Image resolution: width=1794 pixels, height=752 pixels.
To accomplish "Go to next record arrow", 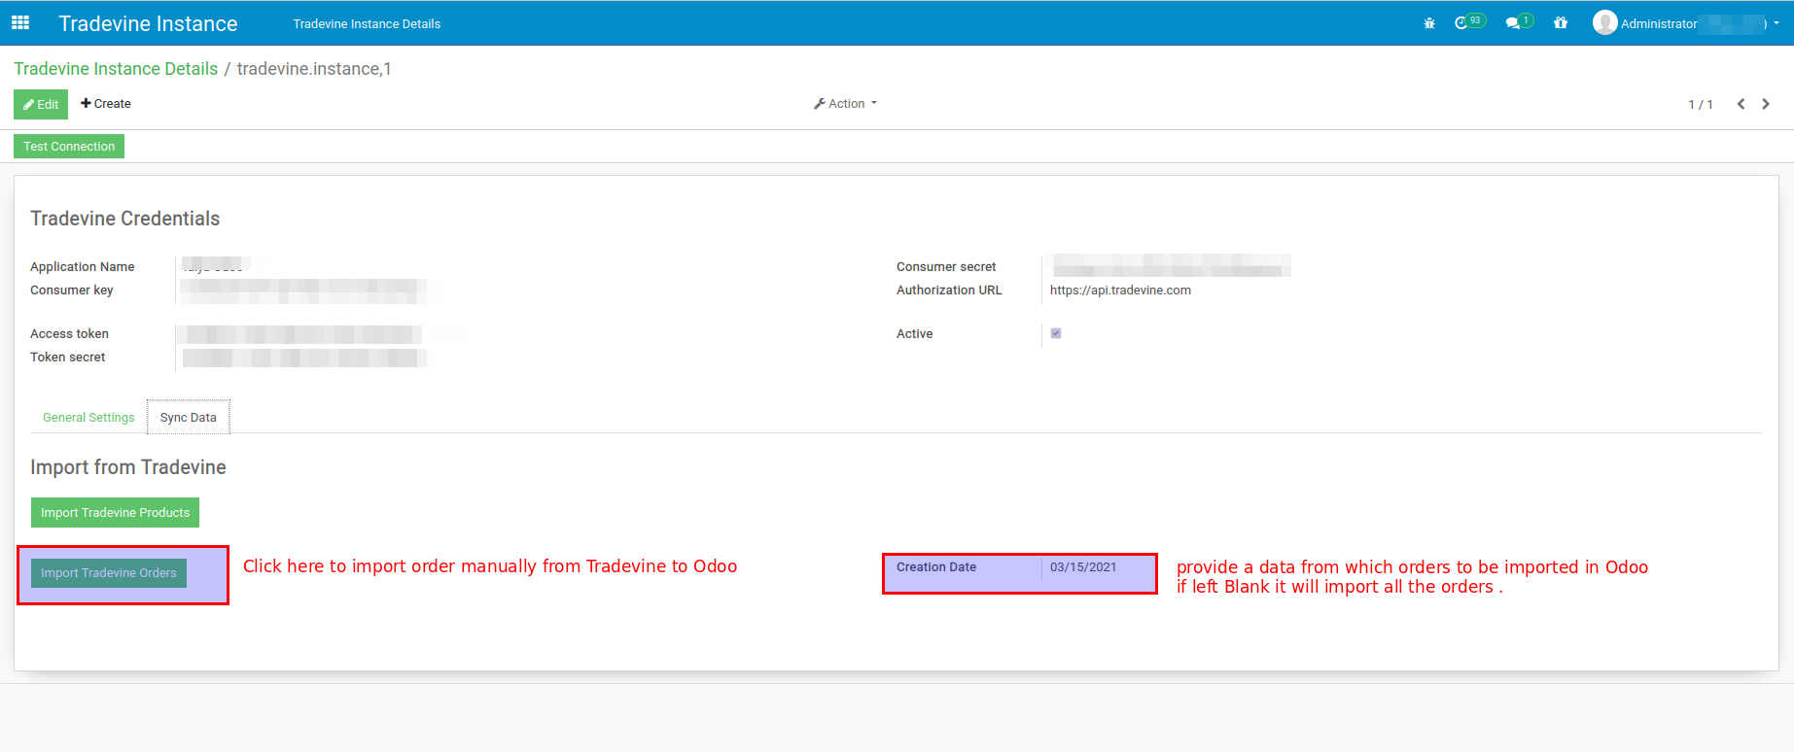I will coord(1766,104).
